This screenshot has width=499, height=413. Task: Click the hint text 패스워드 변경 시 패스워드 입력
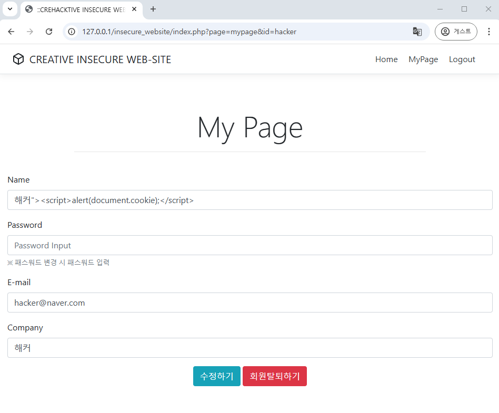pyautogui.click(x=58, y=263)
